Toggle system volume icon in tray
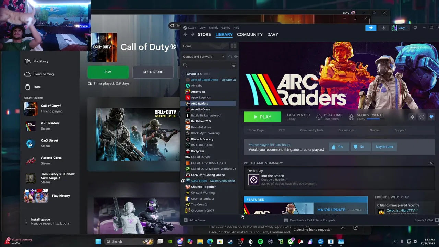 tap(415, 242)
